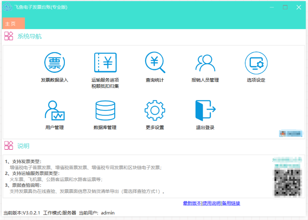308x220 pixels.
Task: Click the 增值税电子普票发票 description line
Action: point(85,168)
